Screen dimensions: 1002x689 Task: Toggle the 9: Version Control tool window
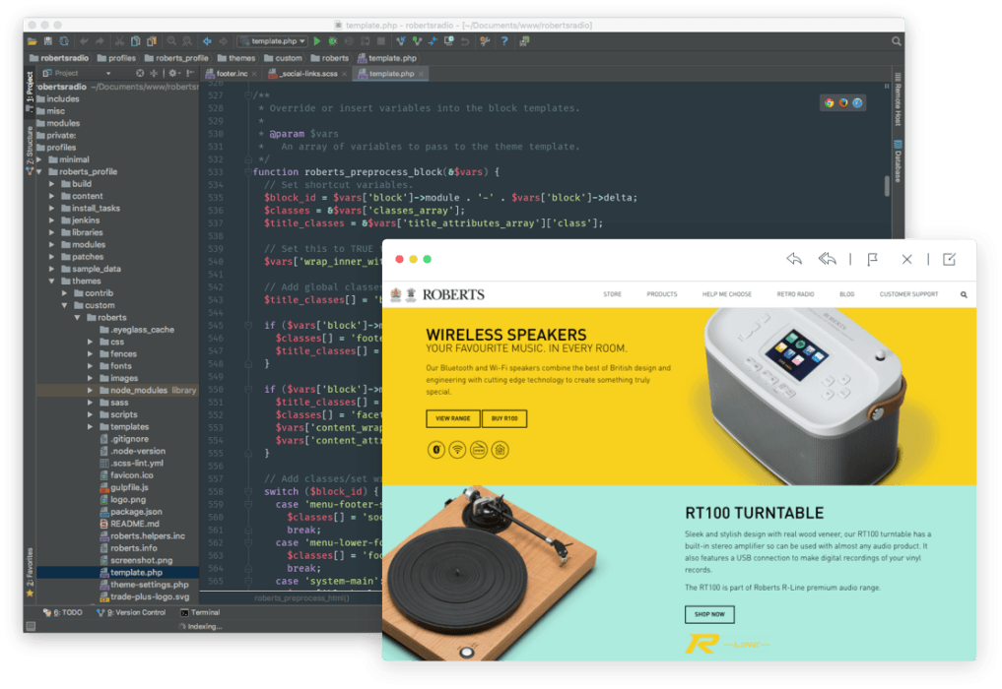click(x=131, y=612)
